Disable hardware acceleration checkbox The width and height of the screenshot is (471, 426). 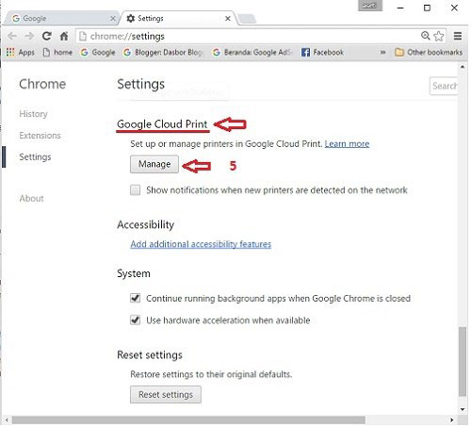[x=136, y=320]
